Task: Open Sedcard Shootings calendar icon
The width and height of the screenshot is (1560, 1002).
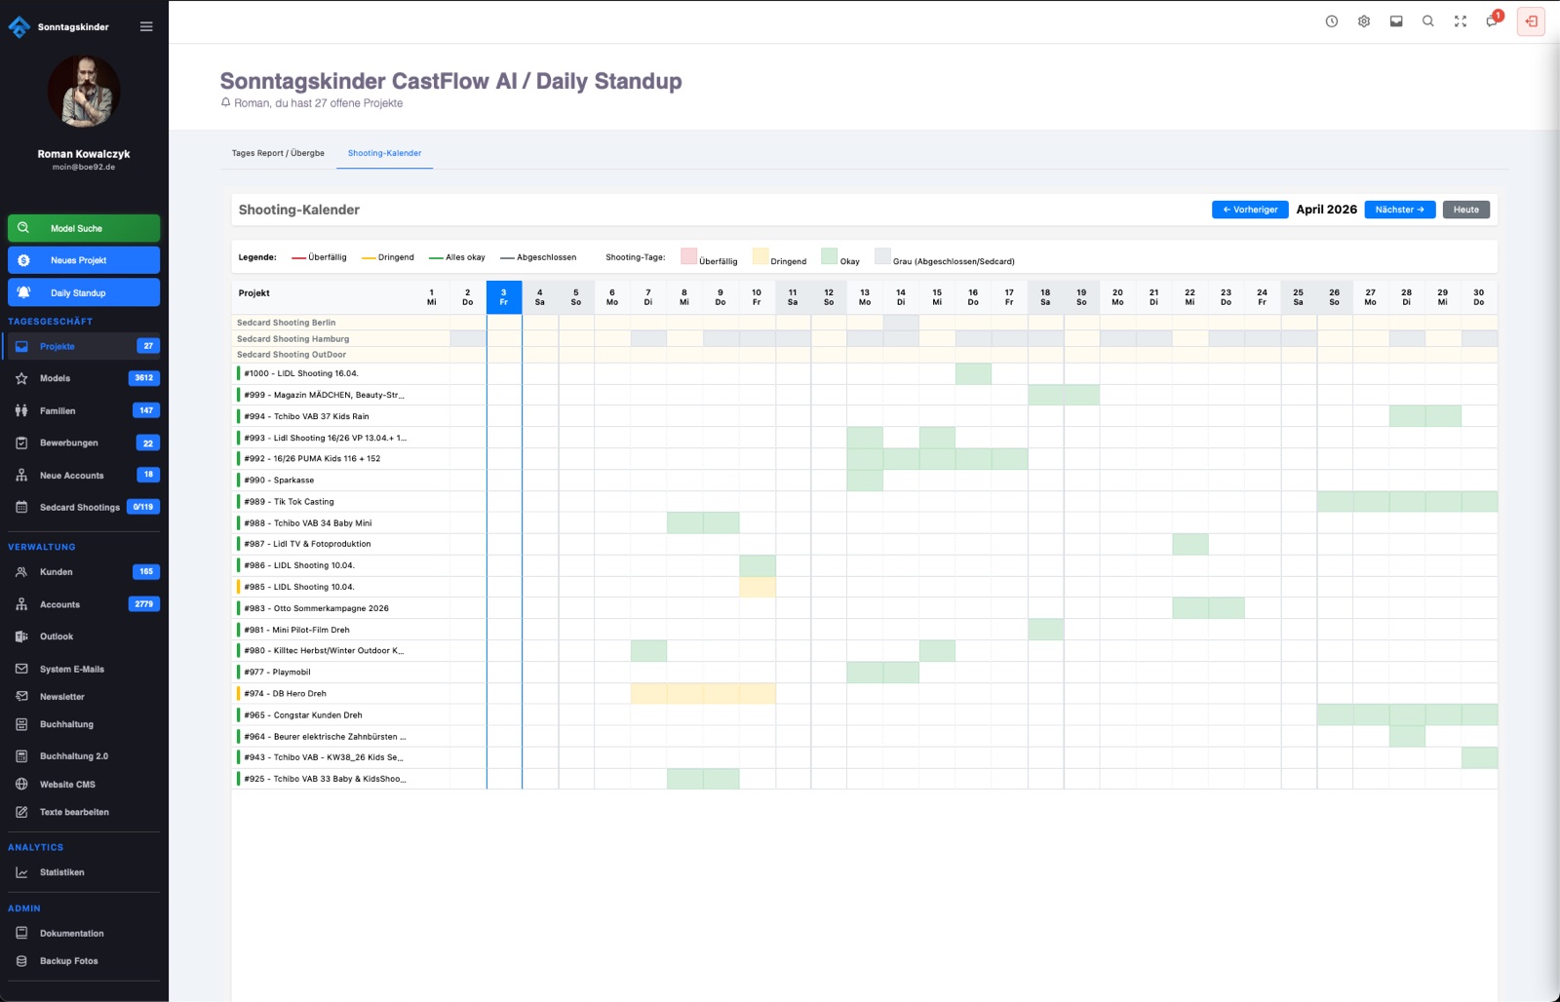Action: point(21,507)
